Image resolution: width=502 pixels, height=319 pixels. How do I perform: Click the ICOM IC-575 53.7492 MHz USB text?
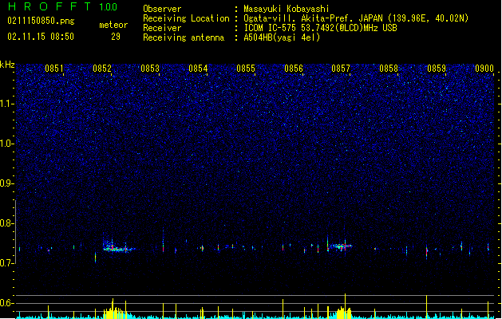point(320,28)
